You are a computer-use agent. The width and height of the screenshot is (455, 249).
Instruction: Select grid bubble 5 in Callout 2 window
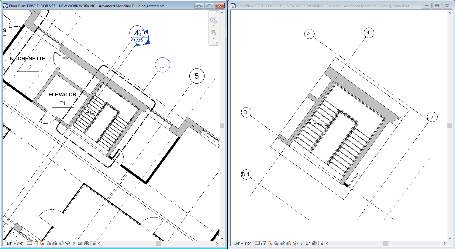tap(432, 117)
